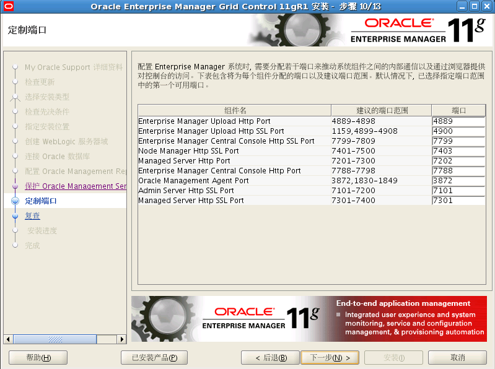495x369 pixels.
Task: Click the 组件名 column header
Action: 235,110
